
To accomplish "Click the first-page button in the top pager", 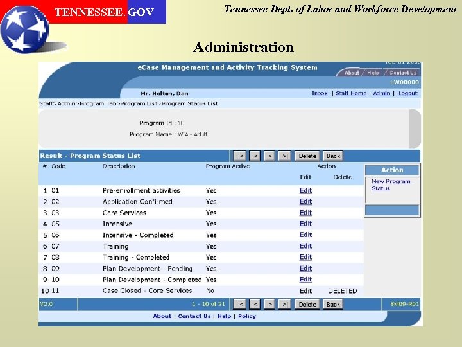I will point(240,156).
